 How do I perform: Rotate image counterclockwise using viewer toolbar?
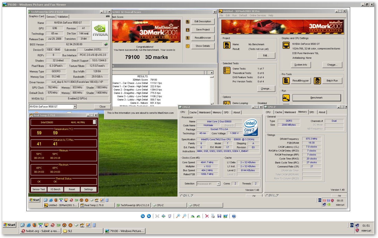click(198, 216)
